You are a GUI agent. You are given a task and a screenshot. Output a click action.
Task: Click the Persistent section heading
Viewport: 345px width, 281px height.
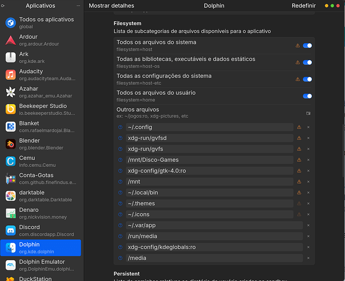point(127,274)
